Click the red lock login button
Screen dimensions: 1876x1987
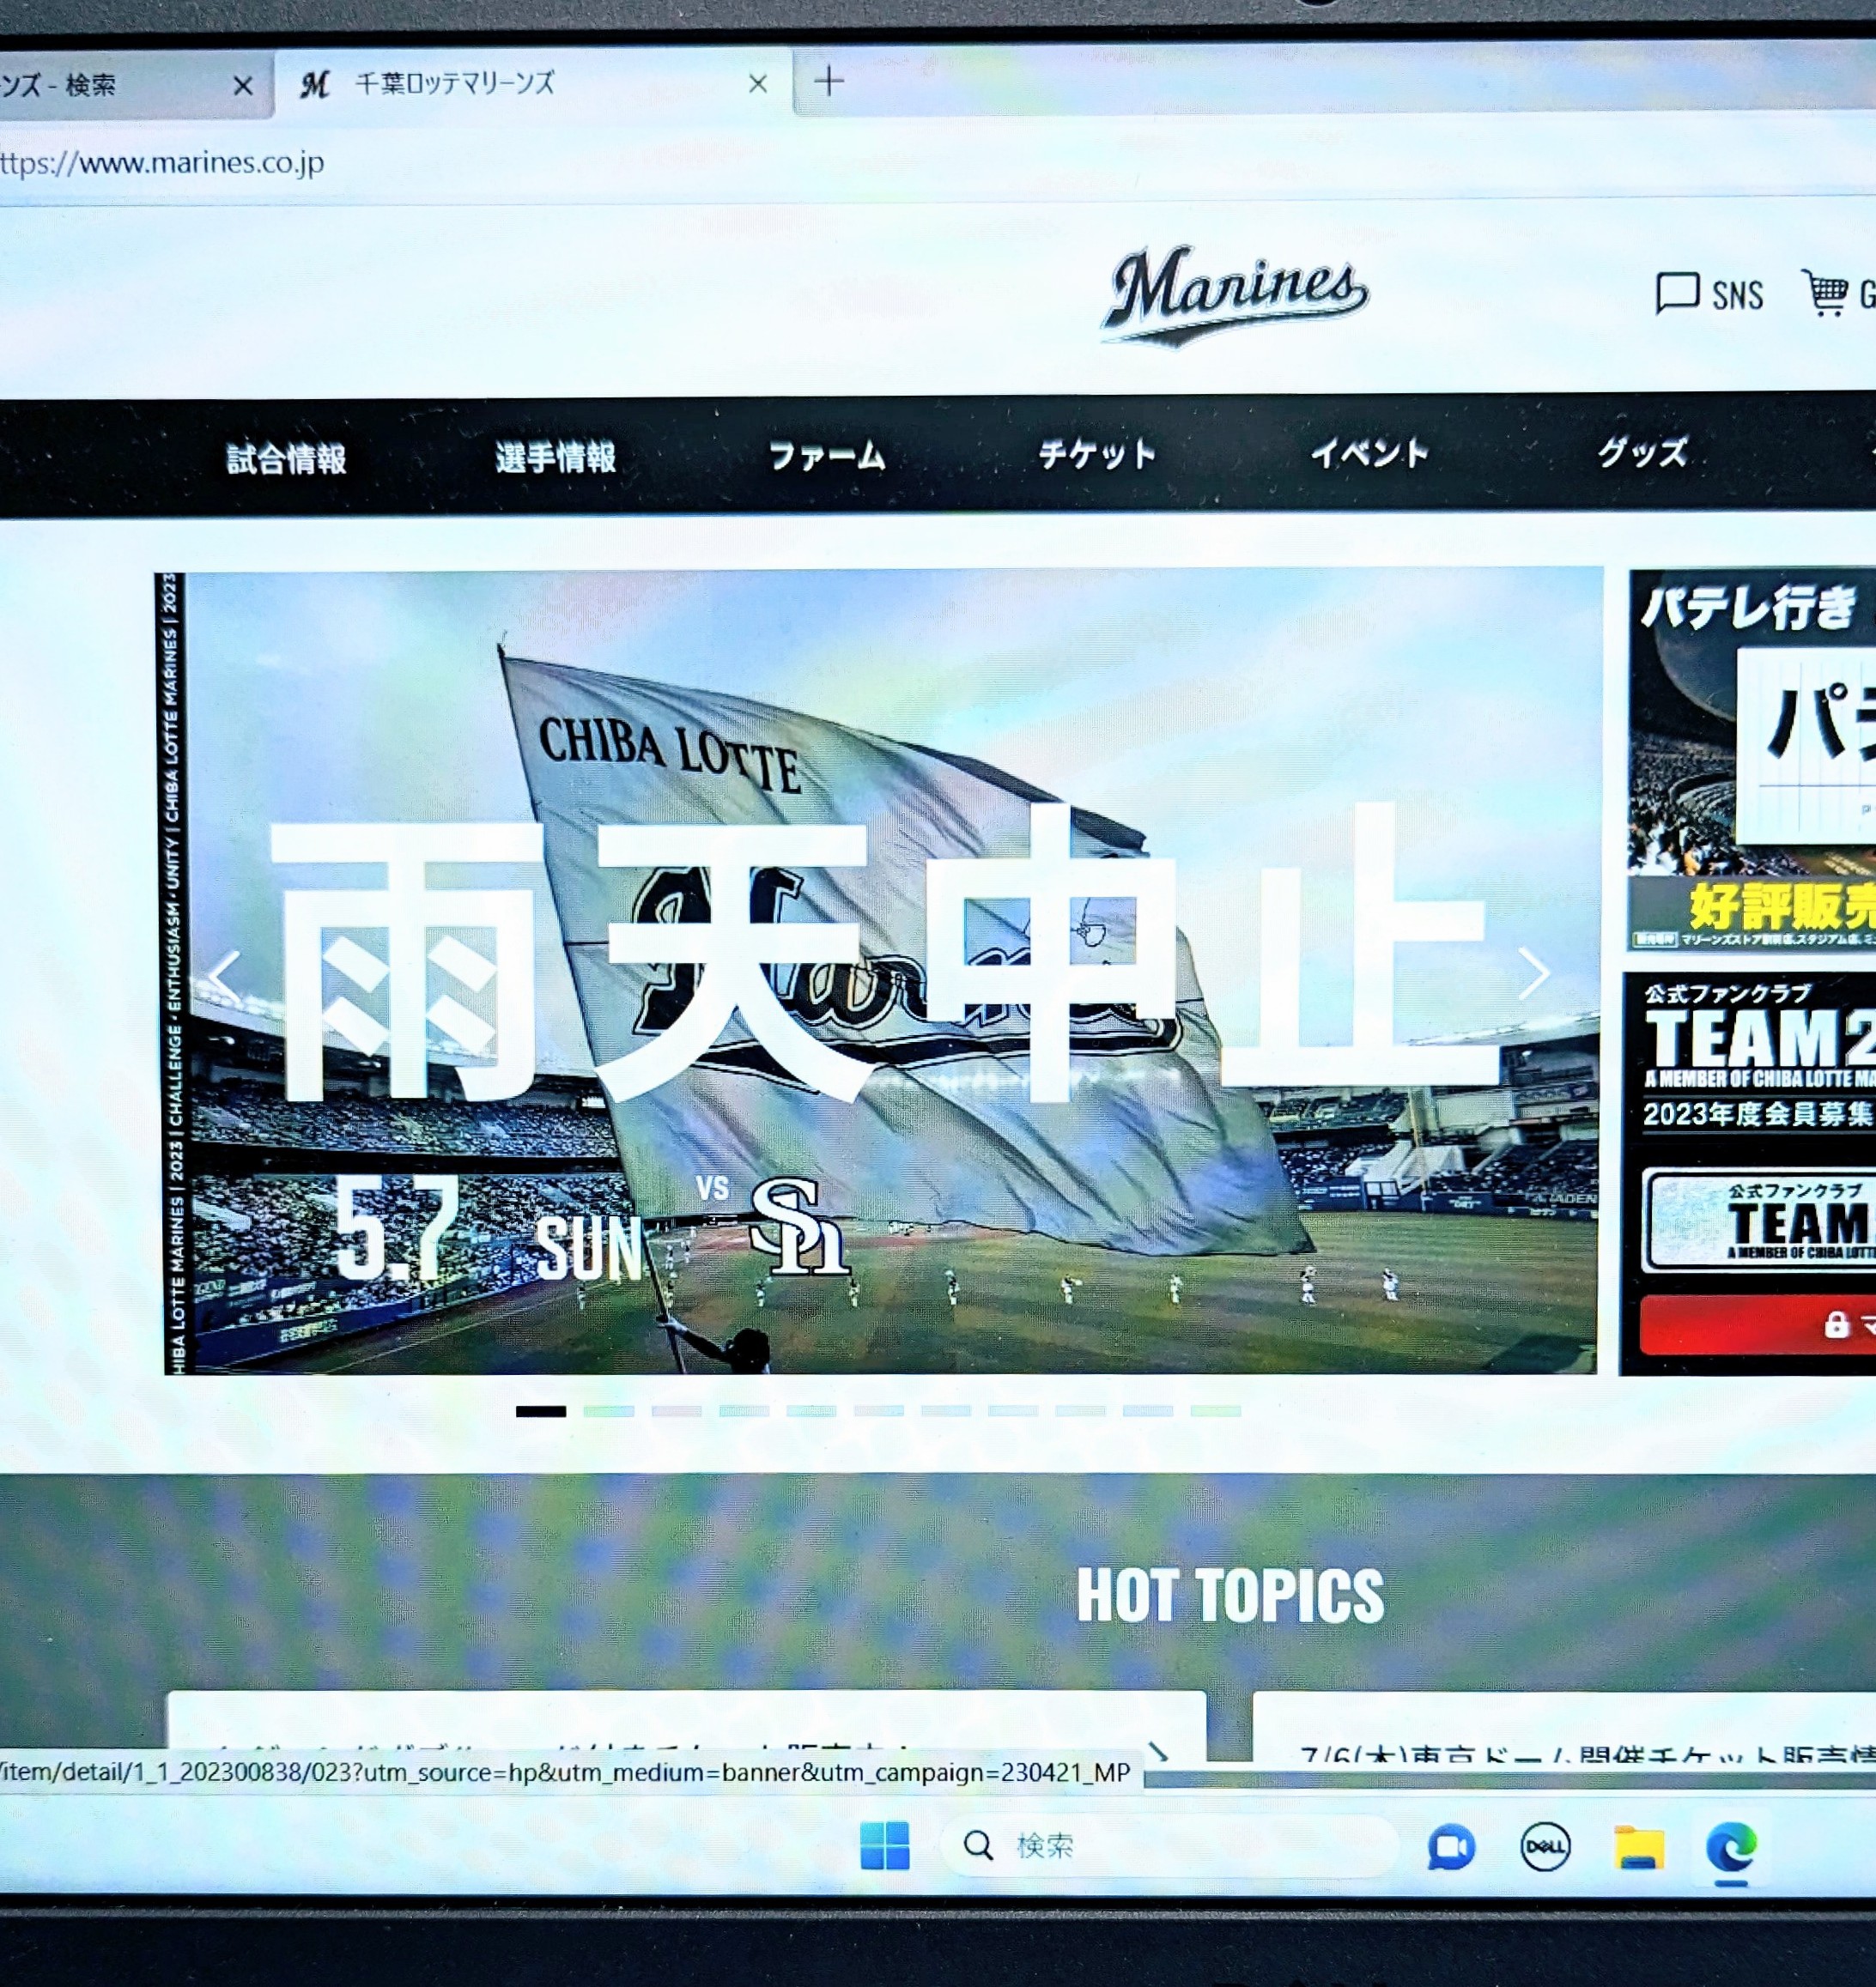1758,1324
